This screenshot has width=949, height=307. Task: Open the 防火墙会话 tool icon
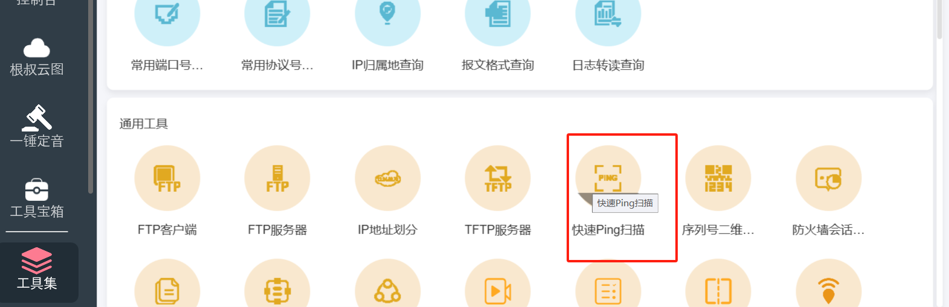point(829,179)
